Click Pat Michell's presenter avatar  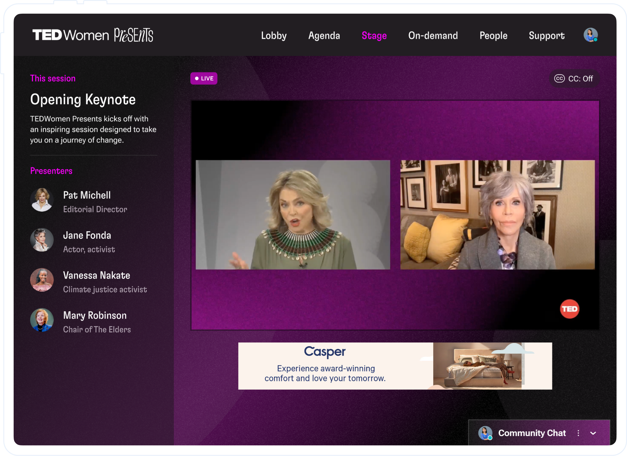[x=42, y=200]
